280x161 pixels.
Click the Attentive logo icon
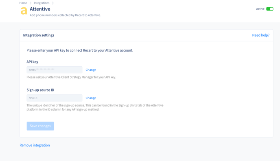click(x=24, y=11)
